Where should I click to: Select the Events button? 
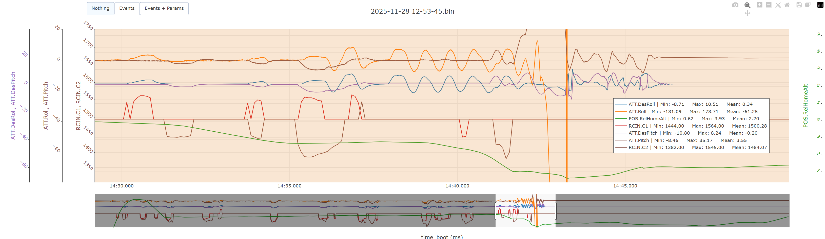click(127, 9)
